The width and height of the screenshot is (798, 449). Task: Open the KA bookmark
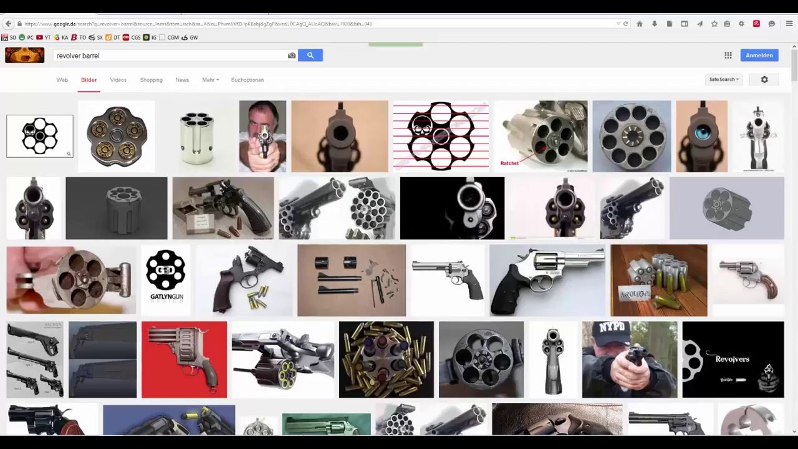(x=61, y=37)
